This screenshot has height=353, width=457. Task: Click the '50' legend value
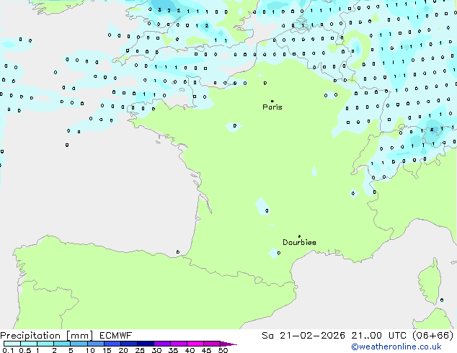click(223, 350)
